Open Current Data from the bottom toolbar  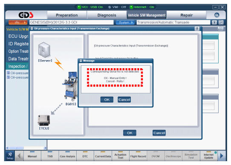[103, 156]
